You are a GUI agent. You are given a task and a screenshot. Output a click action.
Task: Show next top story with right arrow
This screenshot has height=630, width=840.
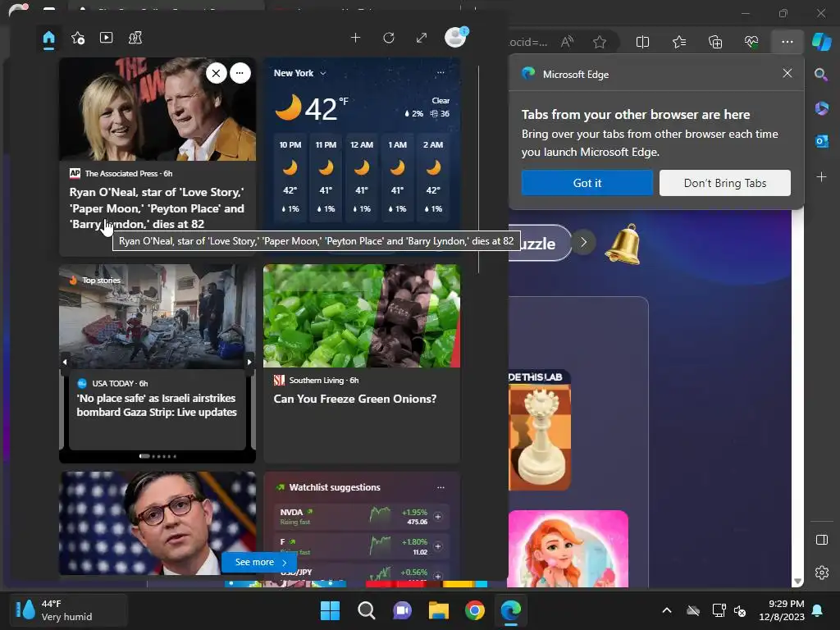tap(249, 362)
